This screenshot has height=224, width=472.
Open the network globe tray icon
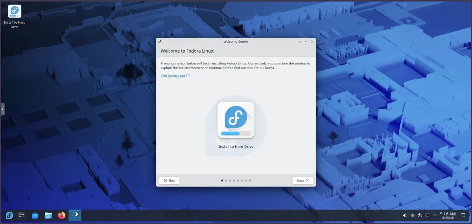pyautogui.click(x=420, y=215)
